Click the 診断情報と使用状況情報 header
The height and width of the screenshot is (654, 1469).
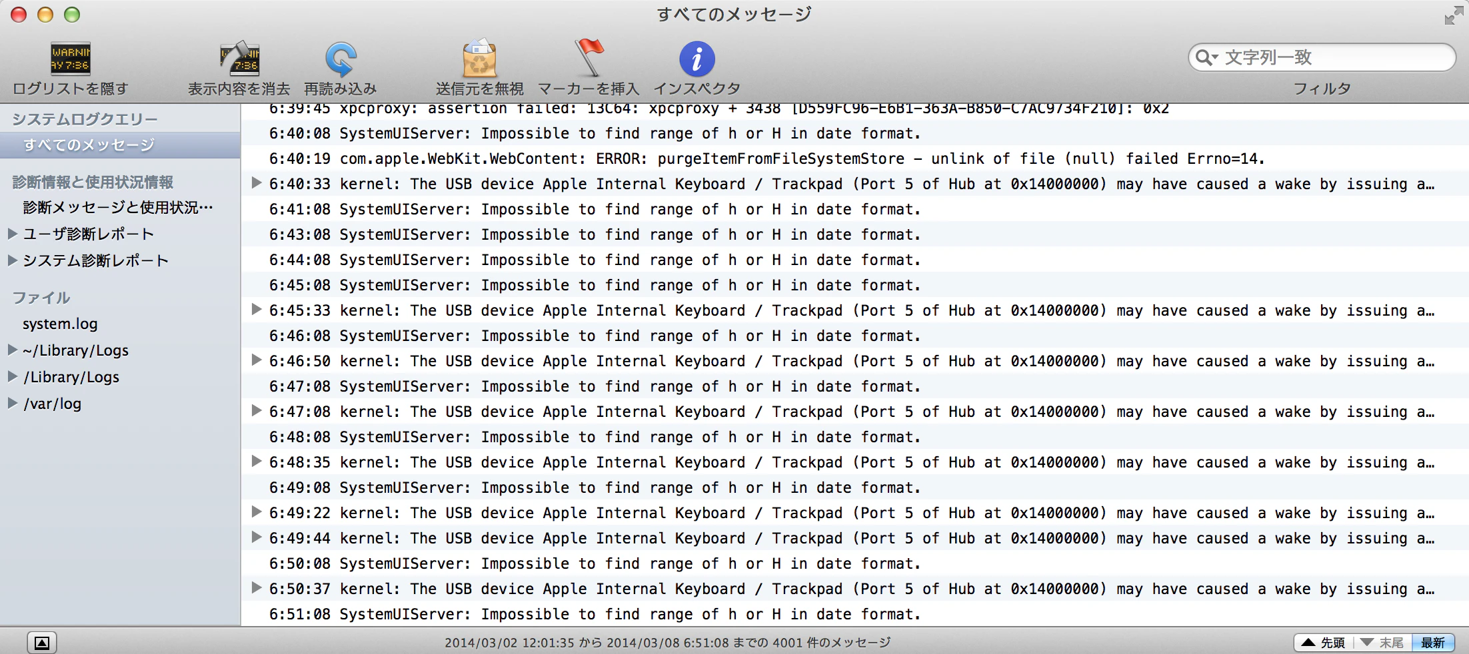click(x=93, y=182)
